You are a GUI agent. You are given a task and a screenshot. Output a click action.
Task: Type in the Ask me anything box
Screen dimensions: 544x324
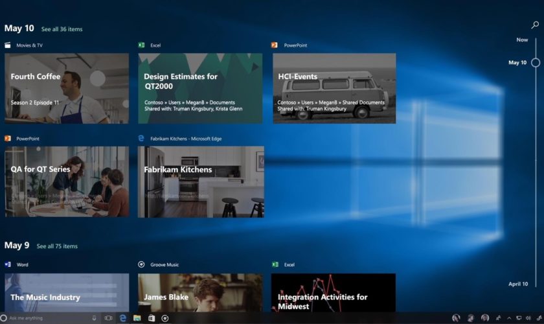point(45,318)
